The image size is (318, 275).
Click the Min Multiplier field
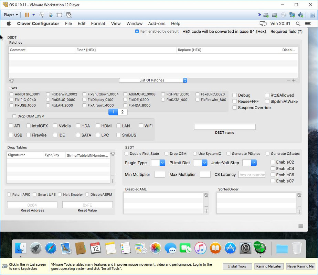tap(160, 174)
